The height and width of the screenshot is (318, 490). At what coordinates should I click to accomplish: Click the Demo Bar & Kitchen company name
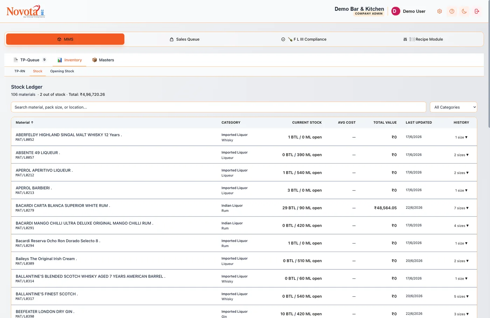click(359, 9)
